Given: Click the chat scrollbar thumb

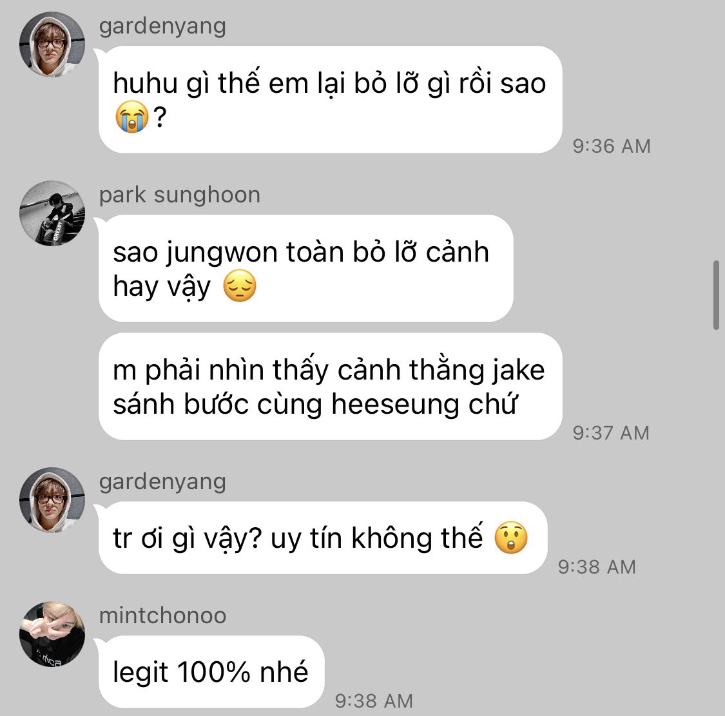Looking at the screenshot, I should pyautogui.click(x=716, y=295).
